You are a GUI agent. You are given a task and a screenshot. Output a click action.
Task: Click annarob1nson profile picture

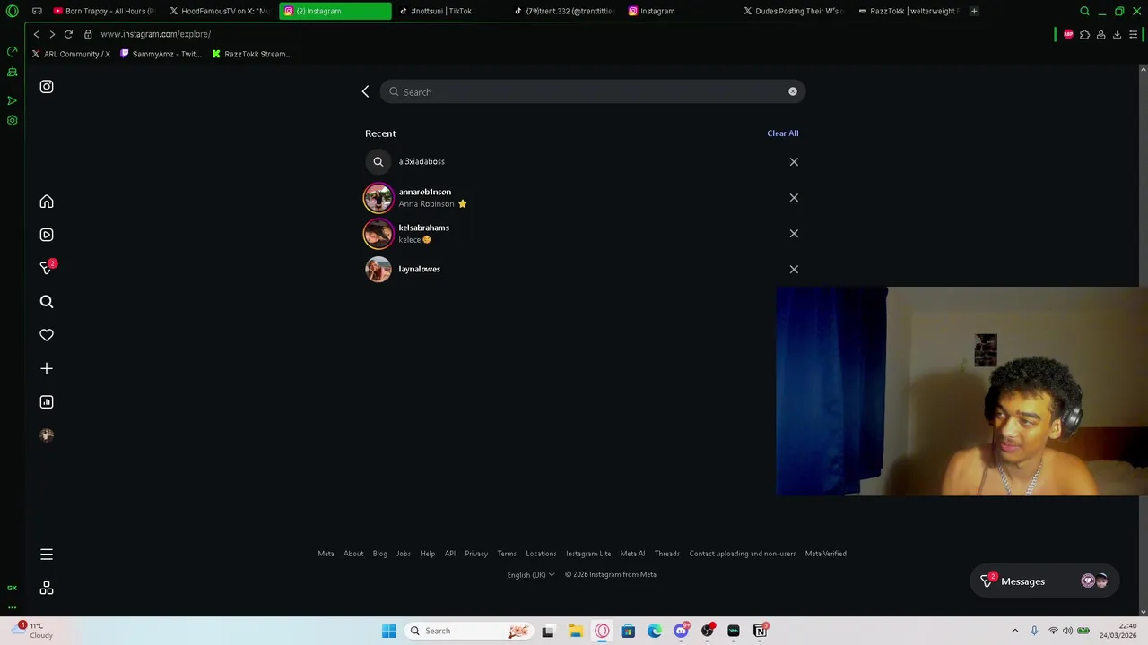click(378, 197)
